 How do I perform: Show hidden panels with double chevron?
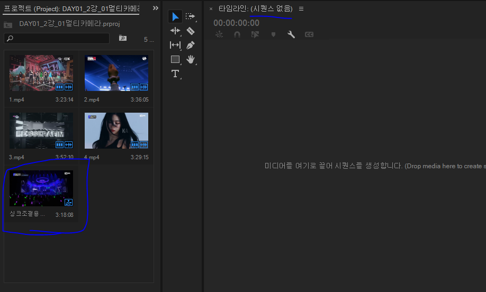tap(156, 8)
